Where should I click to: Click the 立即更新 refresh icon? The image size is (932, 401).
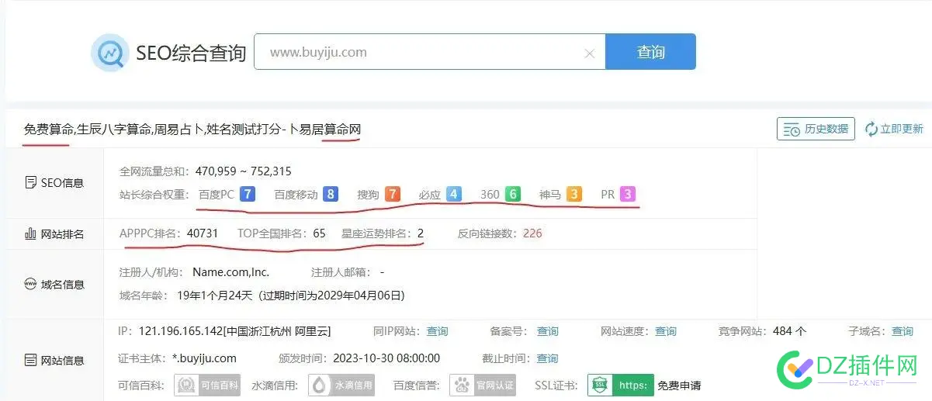click(871, 130)
